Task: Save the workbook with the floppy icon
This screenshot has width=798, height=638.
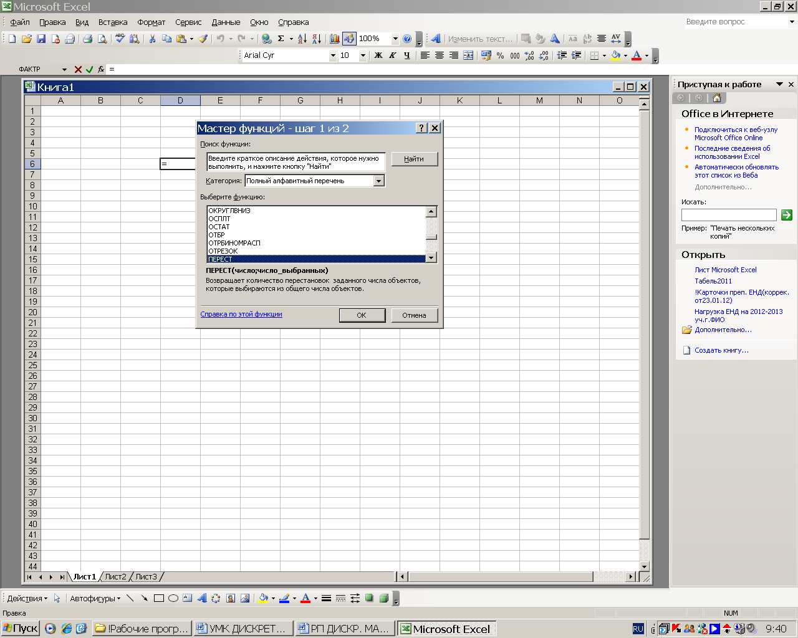Action: click(x=41, y=39)
